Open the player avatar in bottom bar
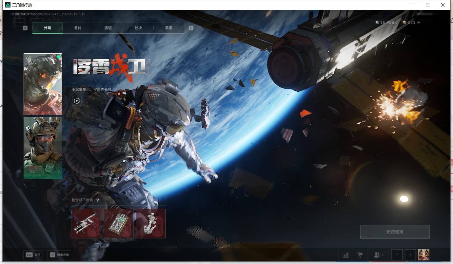This screenshot has width=453, height=264. tap(424, 255)
